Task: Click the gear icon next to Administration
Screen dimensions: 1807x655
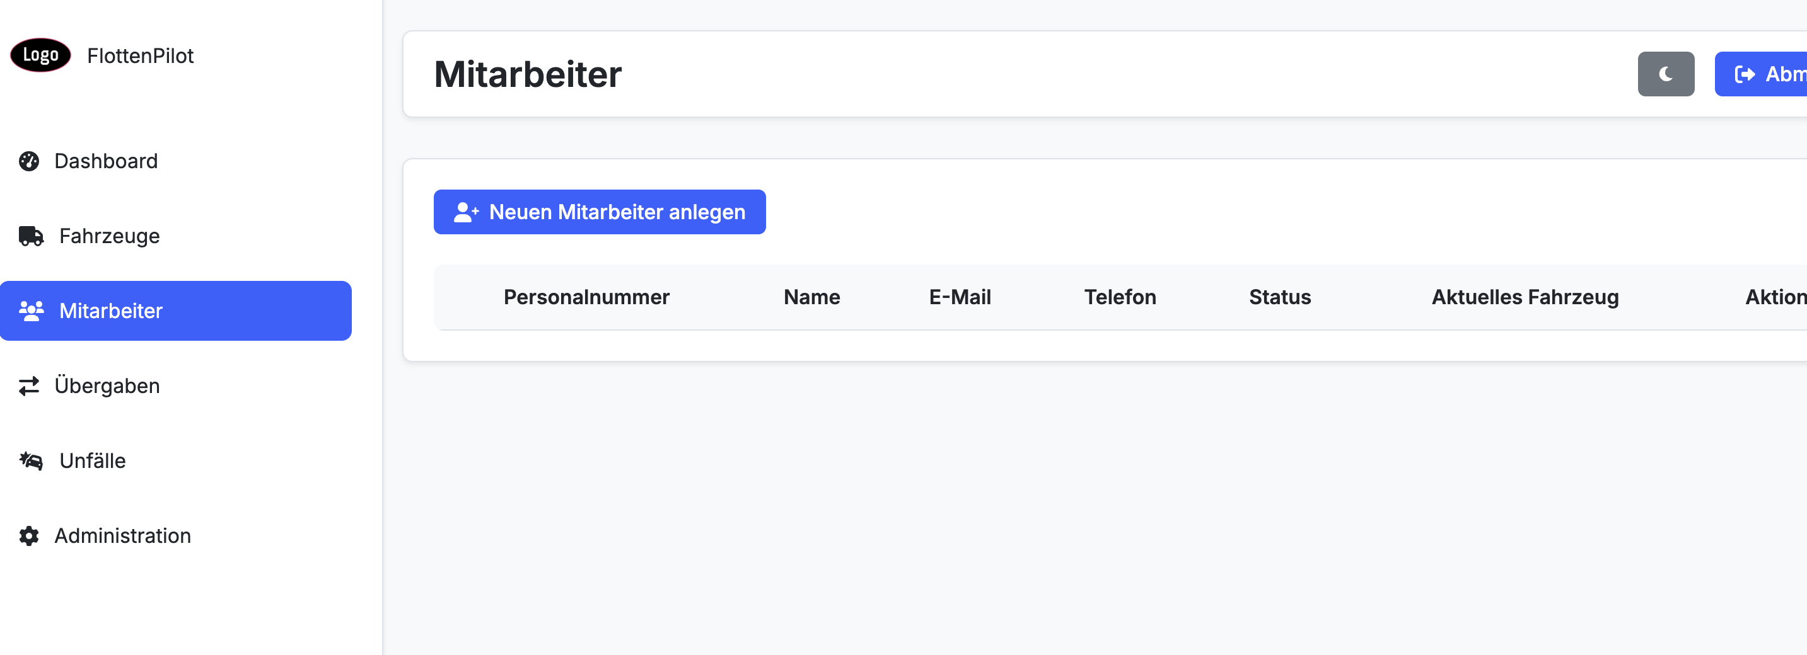Action: 30,535
